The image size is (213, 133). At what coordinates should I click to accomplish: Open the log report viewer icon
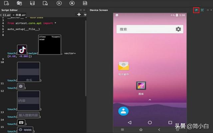point(85,3)
